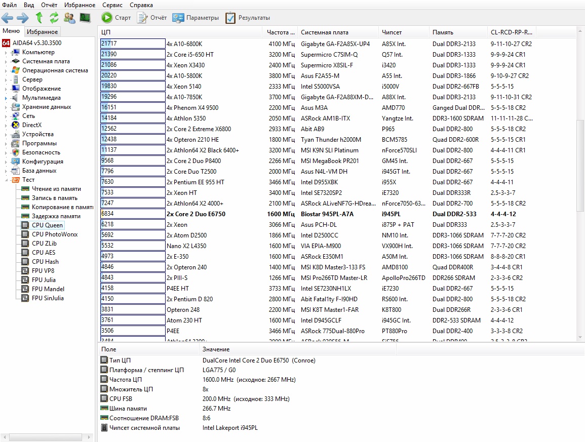Click the forward navigation arrow
This screenshot has height=442, width=585.
(22, 18)
